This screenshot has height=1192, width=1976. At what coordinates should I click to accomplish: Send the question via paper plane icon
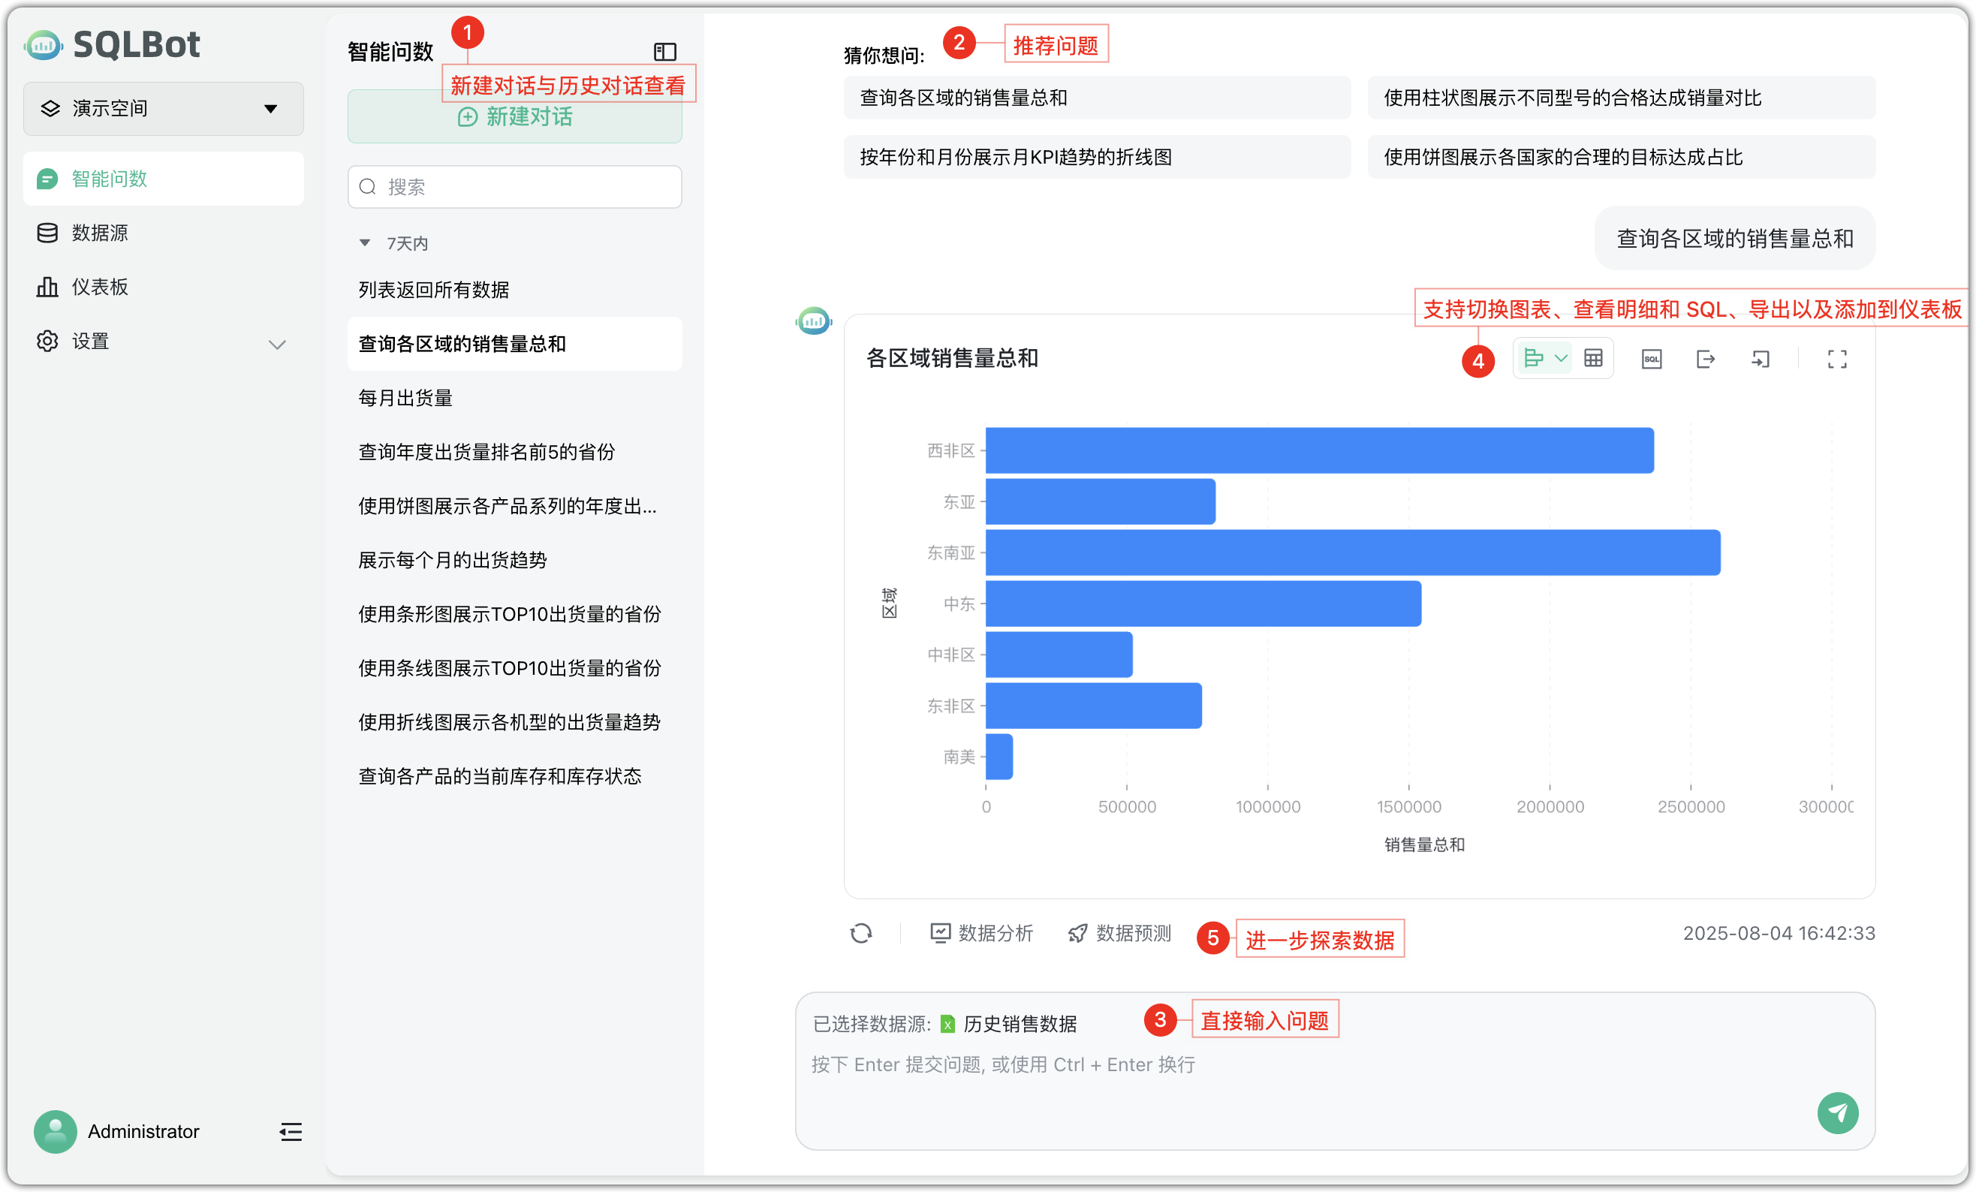click(1838, 1113)
